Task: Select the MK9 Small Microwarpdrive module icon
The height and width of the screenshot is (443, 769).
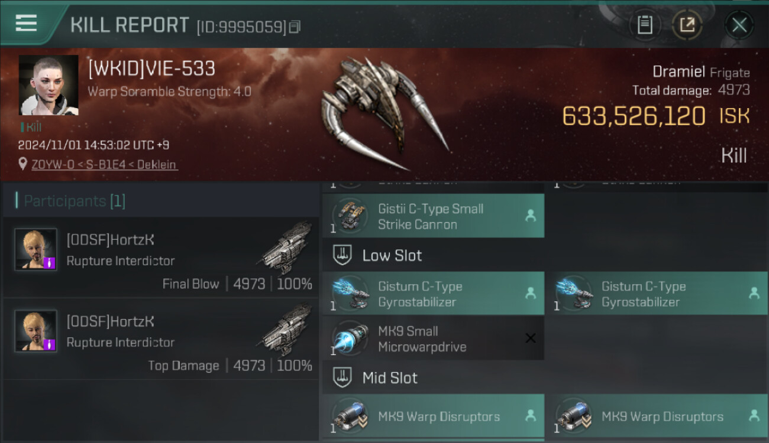Action: point(349,338)
